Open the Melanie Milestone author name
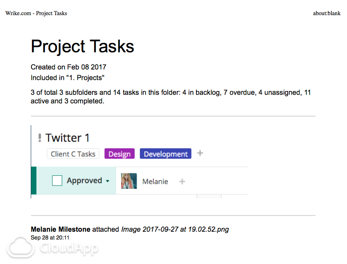347x264 pixels. [x=61, y=229]
